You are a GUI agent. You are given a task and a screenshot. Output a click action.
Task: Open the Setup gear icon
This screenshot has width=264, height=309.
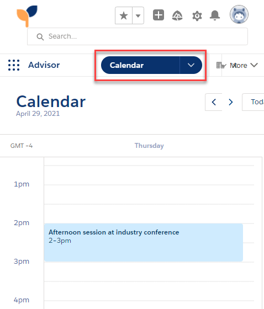point(197,16)
